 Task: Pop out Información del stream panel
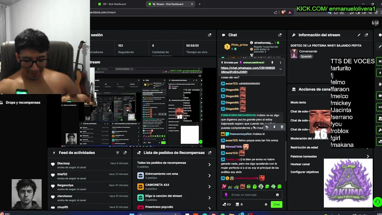(x=366, y=35)
